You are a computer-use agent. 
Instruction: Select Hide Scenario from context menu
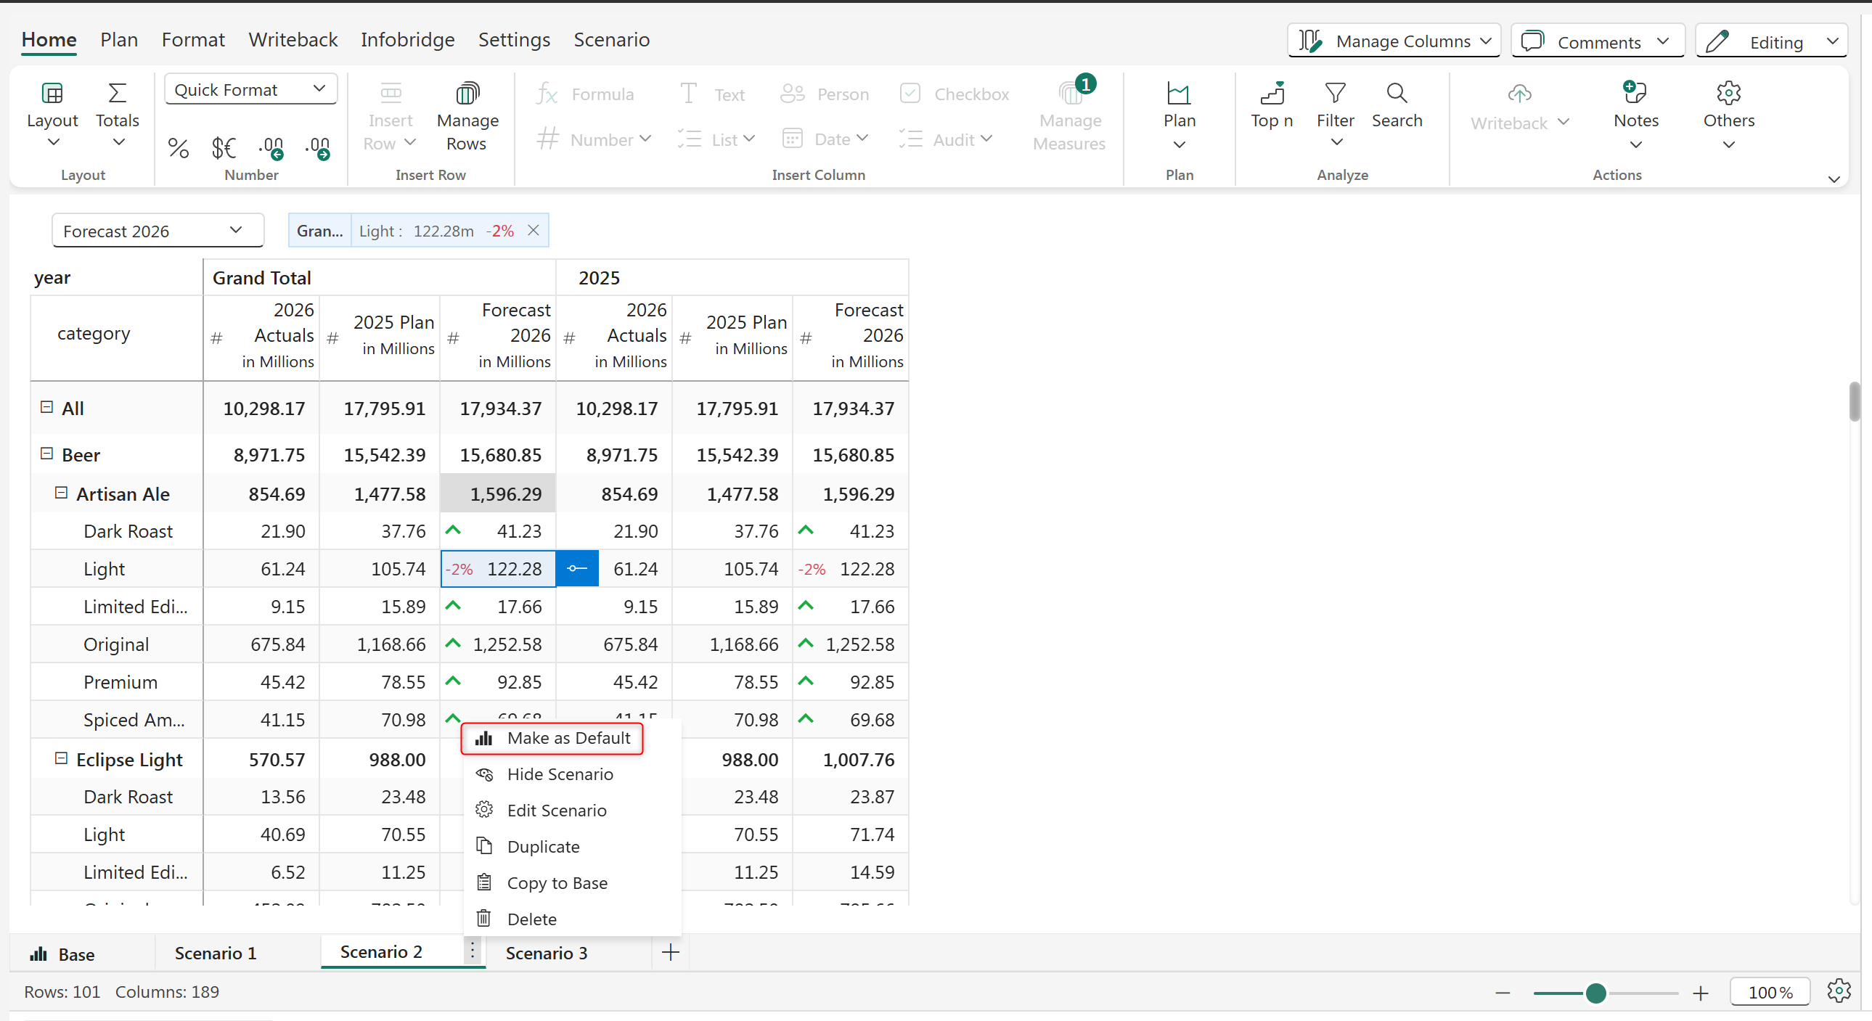pos(560,774)
